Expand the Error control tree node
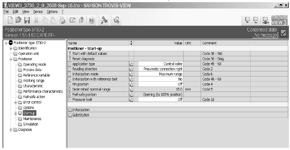Screen dimensions: 290x150 (x=16, y=102)
